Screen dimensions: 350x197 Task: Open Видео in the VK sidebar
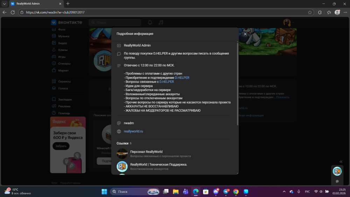click(63, 43)
